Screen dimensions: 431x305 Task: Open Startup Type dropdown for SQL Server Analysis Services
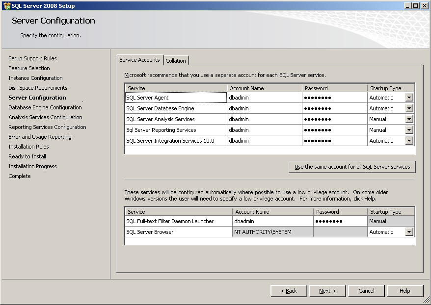pos(409,119)
